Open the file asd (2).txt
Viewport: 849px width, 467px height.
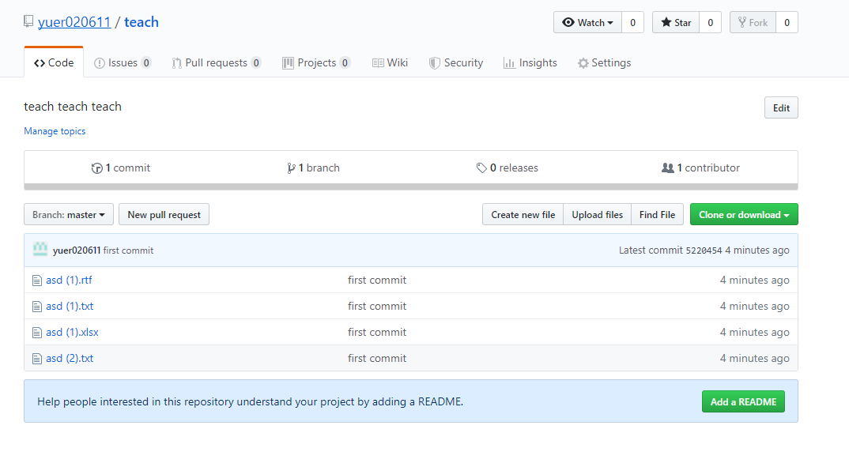point(70,358)
